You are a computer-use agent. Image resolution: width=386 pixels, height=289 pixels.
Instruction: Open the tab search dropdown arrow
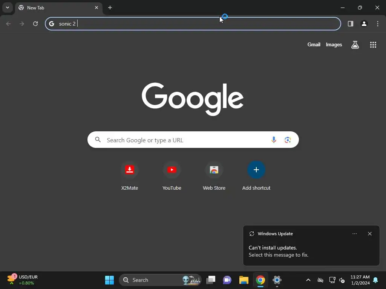[x=8, y=8]
